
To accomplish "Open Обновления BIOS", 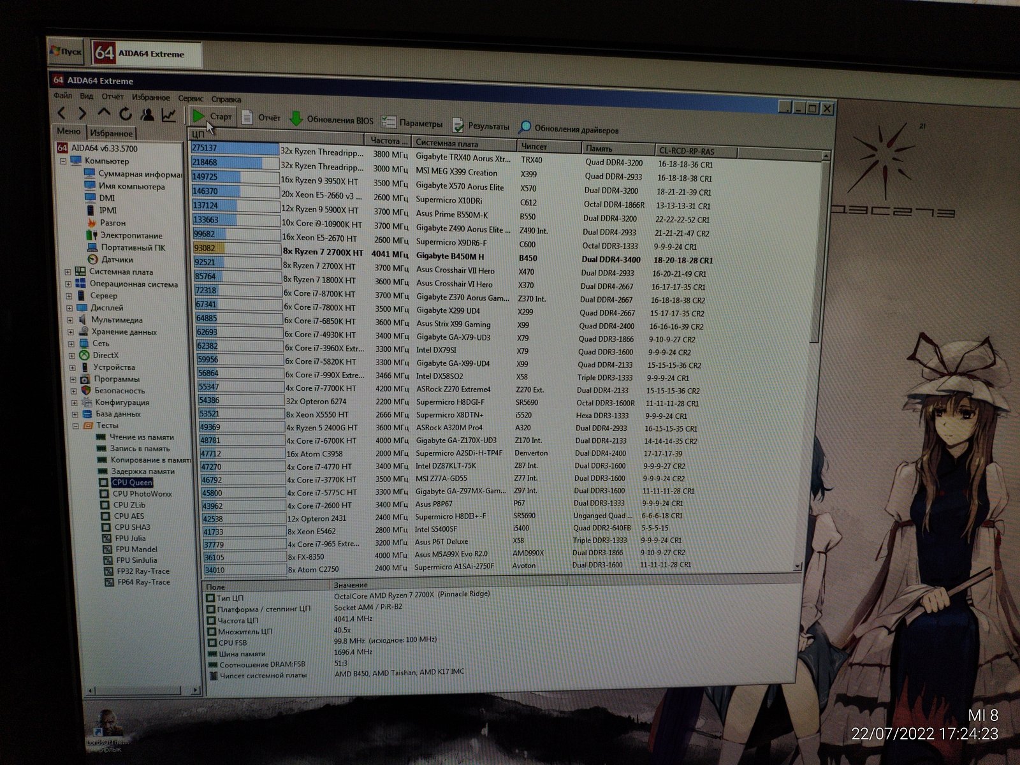I will click(x=331, y=119).
